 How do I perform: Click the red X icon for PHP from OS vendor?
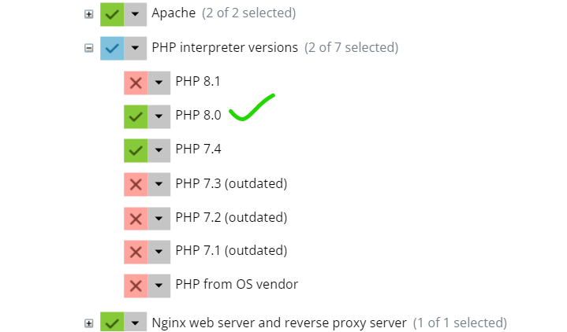tap(136, 285)
